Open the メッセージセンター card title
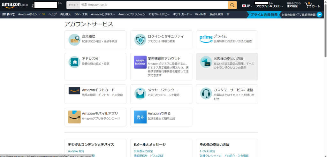Viewport: 327px width, 157px height. click(x=163, y=90)
